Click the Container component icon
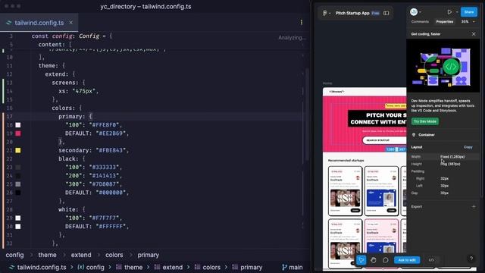Viewport: 485px width, 273px height. 414,135
